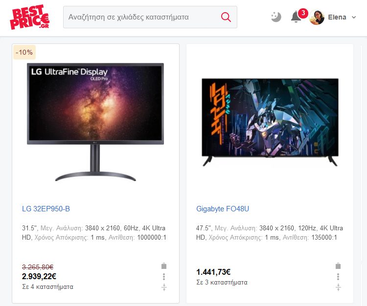Click the BestPrice.gr logo
This screenshot has height=306, width=367.
(x=30, y=17)
